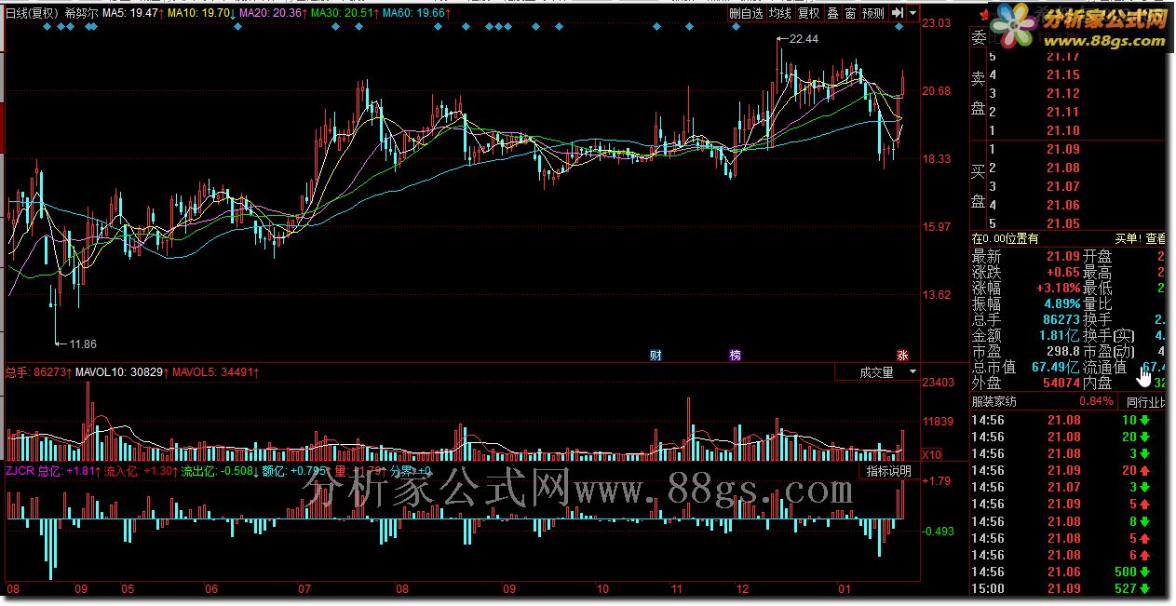Click the 市盈 298.8 value
Screen dimensions: 1176x606
tap(1062, 351)
